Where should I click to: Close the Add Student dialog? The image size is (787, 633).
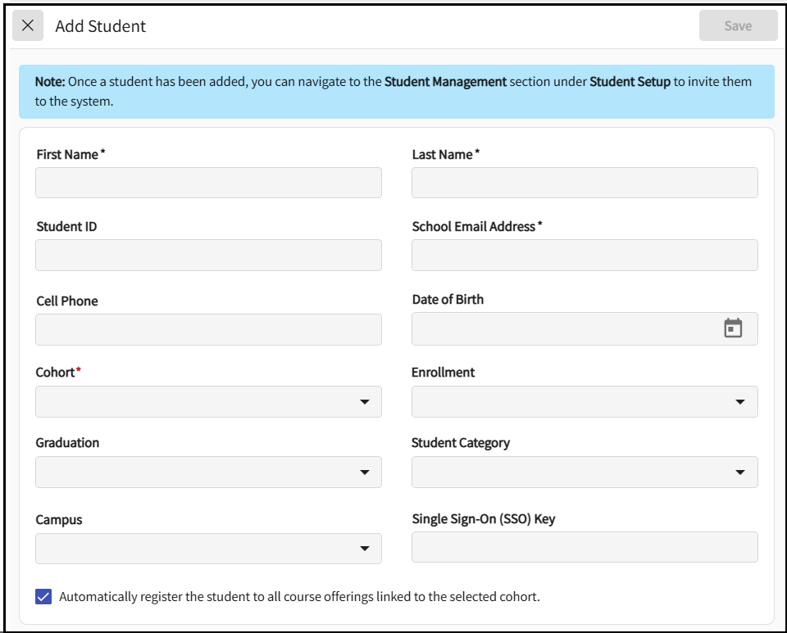pos(28,25)
